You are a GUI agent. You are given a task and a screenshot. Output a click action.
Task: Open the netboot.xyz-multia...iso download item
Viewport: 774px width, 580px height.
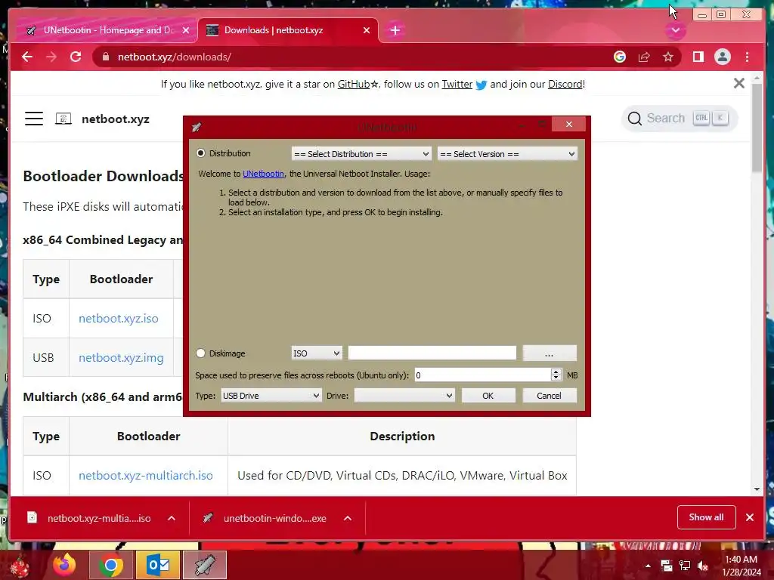(89, 518)
